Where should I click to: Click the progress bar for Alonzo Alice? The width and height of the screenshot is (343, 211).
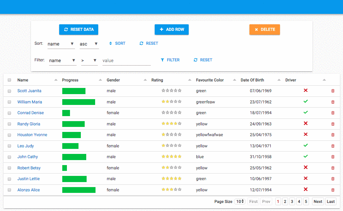click(x=79, y=190)
